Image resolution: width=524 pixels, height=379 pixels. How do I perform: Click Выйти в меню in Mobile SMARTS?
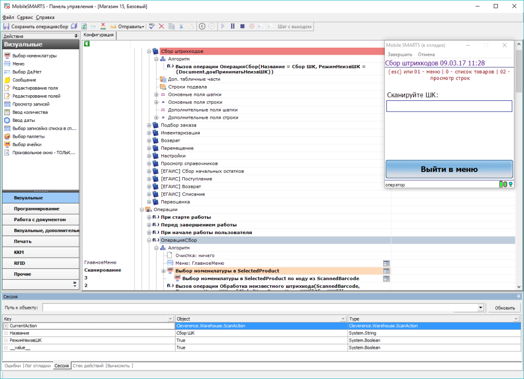pos(449,169)
